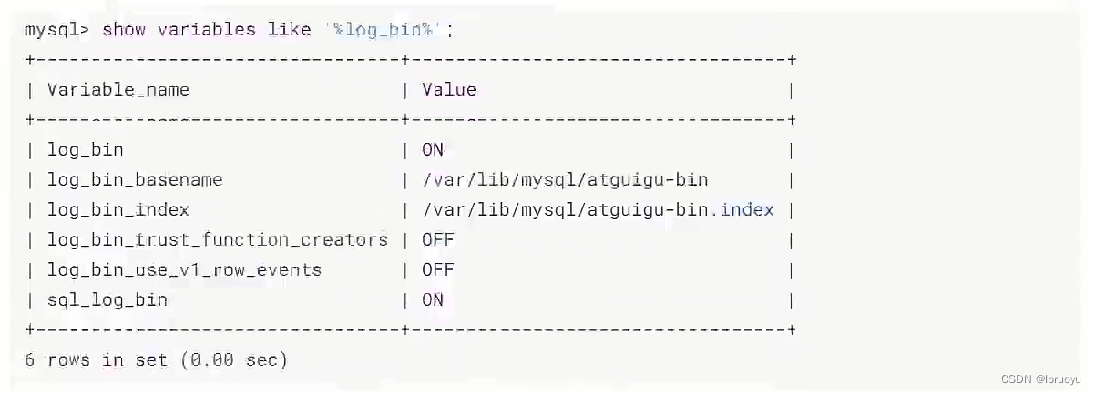The height and width of the screenshot is (394, 1095).
Task: Select the log_bin_basename variable name
Action: [135, 179]
